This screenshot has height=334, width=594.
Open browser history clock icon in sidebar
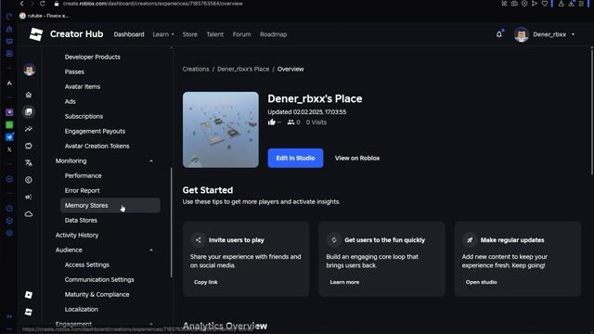[x=9, y=208]
